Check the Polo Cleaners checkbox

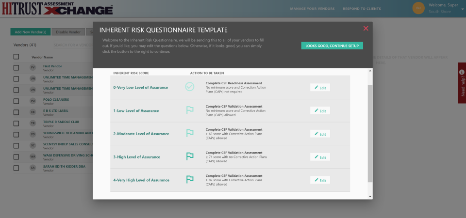pos(16,101)
